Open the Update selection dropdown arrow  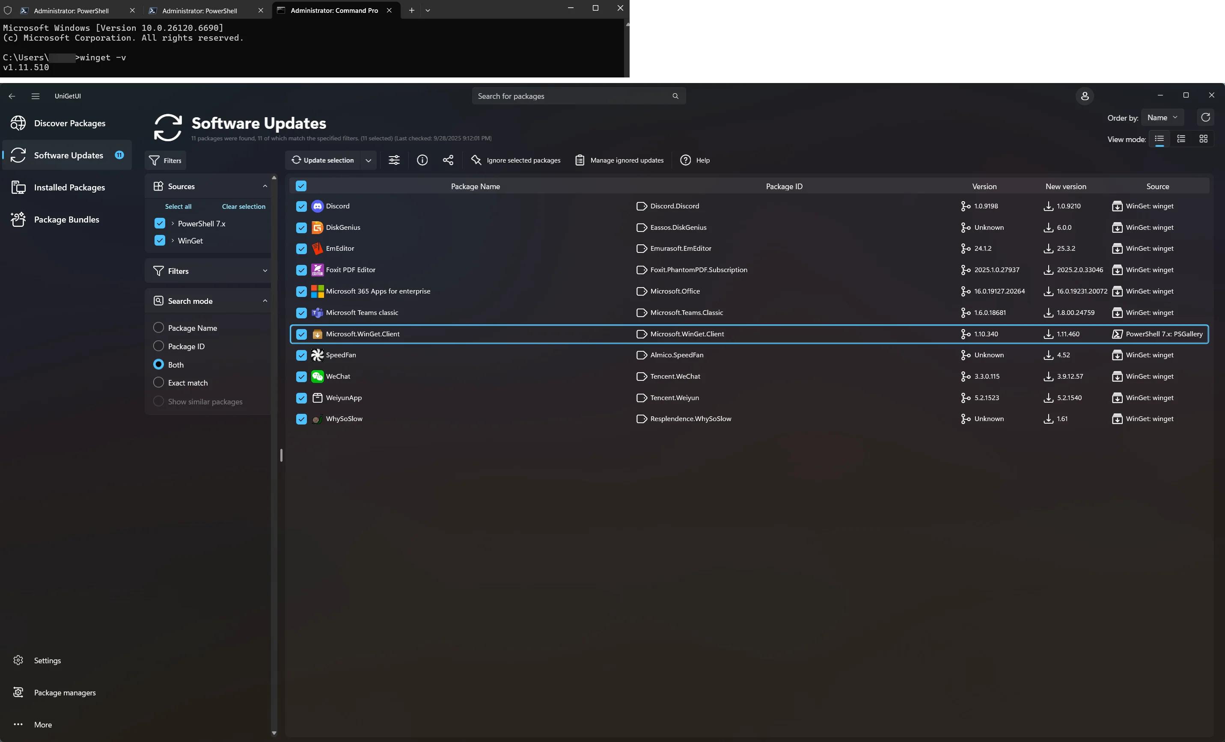click(369, 160)
